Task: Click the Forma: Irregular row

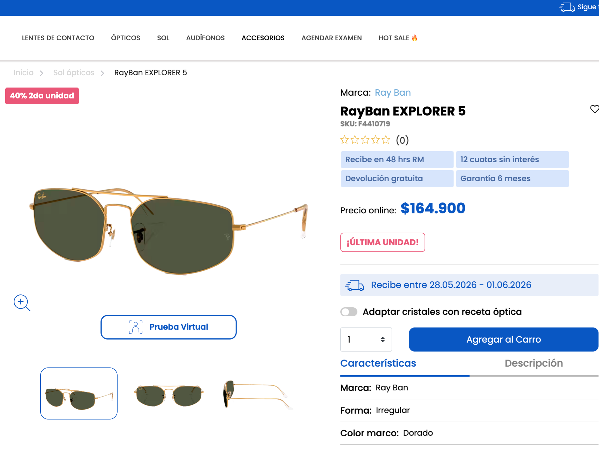Action: tap(469, 410)
